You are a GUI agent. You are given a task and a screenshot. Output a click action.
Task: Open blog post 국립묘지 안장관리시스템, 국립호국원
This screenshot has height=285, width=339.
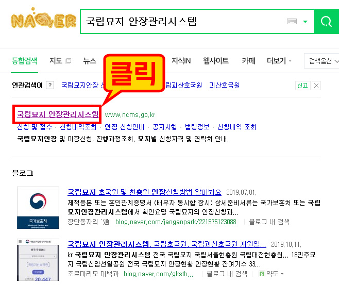click(x=167, y=244)
